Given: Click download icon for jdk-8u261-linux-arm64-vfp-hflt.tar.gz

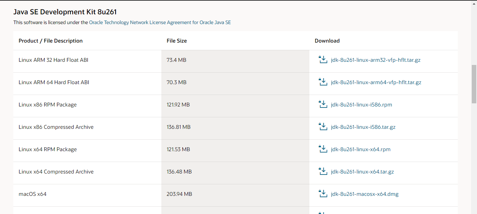Looking at the screenshot, I should tap(323, 82).
